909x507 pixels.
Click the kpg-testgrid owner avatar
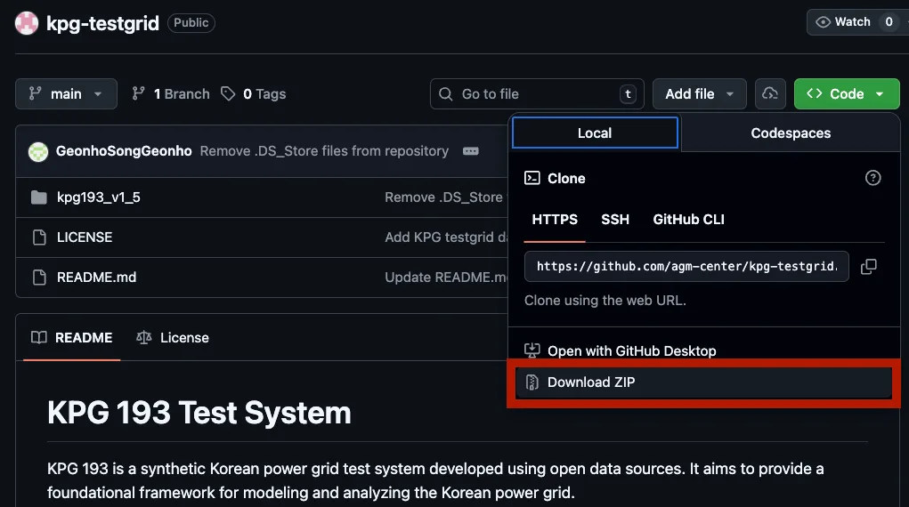pyautogui.click(x=27, y=23)
